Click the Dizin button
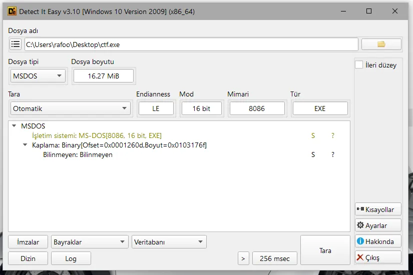This screenshot has width=413, height=275. (x=28, y=258)
